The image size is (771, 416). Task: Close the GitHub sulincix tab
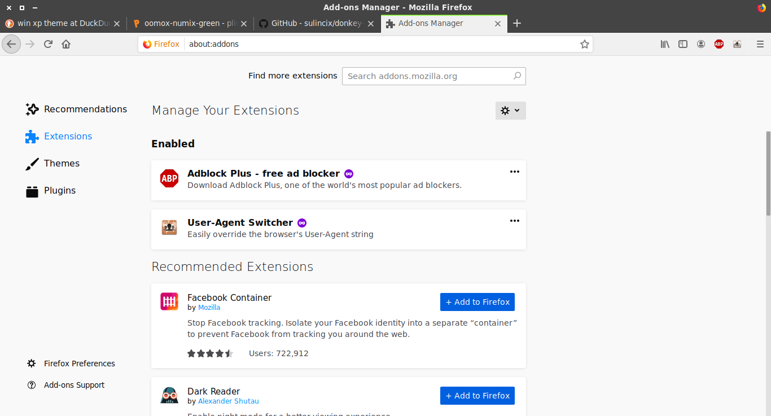[371, 24]
